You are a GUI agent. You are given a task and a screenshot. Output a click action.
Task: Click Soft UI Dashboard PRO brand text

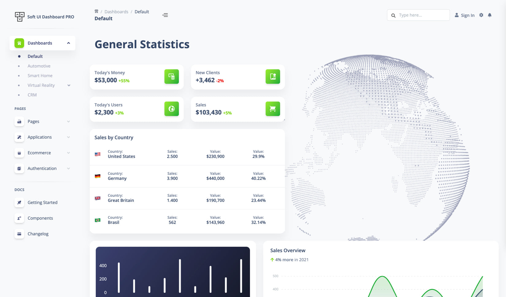click(51, 17)
